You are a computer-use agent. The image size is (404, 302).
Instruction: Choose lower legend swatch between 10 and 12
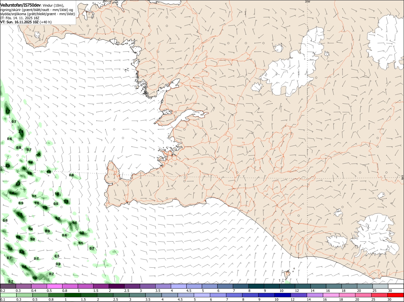(x=282, y=295)
